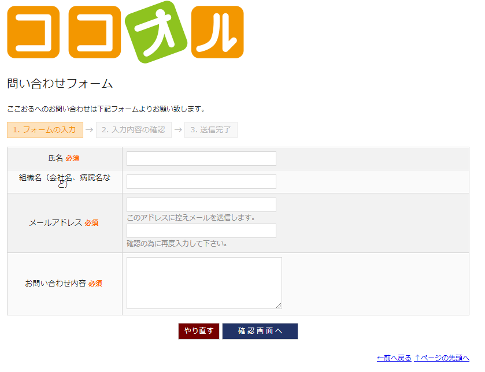Select step 3. 送信完了
485x372 pixels.
point(211,130)
